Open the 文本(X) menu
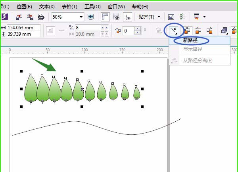 47,7
